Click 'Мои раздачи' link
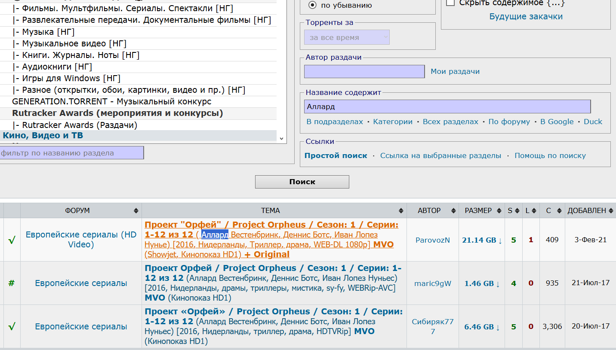The image size is (616, 350). pyautogui.click(x=455, y=72)
